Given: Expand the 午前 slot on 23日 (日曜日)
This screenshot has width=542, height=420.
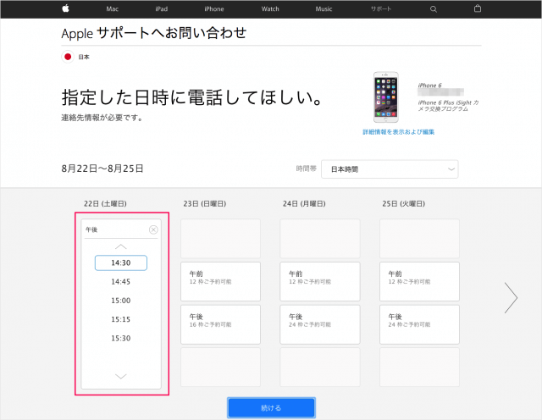Looking at the screenshot, I should 220,281.
